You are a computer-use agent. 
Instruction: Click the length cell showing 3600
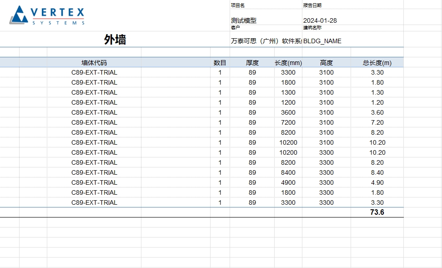[x=288, y=112]
